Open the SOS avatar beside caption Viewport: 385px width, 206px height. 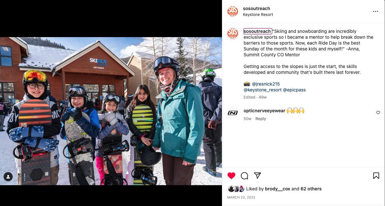(x=232, y=34)
